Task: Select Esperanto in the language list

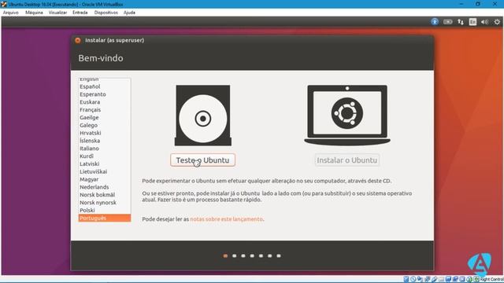Action: pyautogui.click(x=105, y=94)
